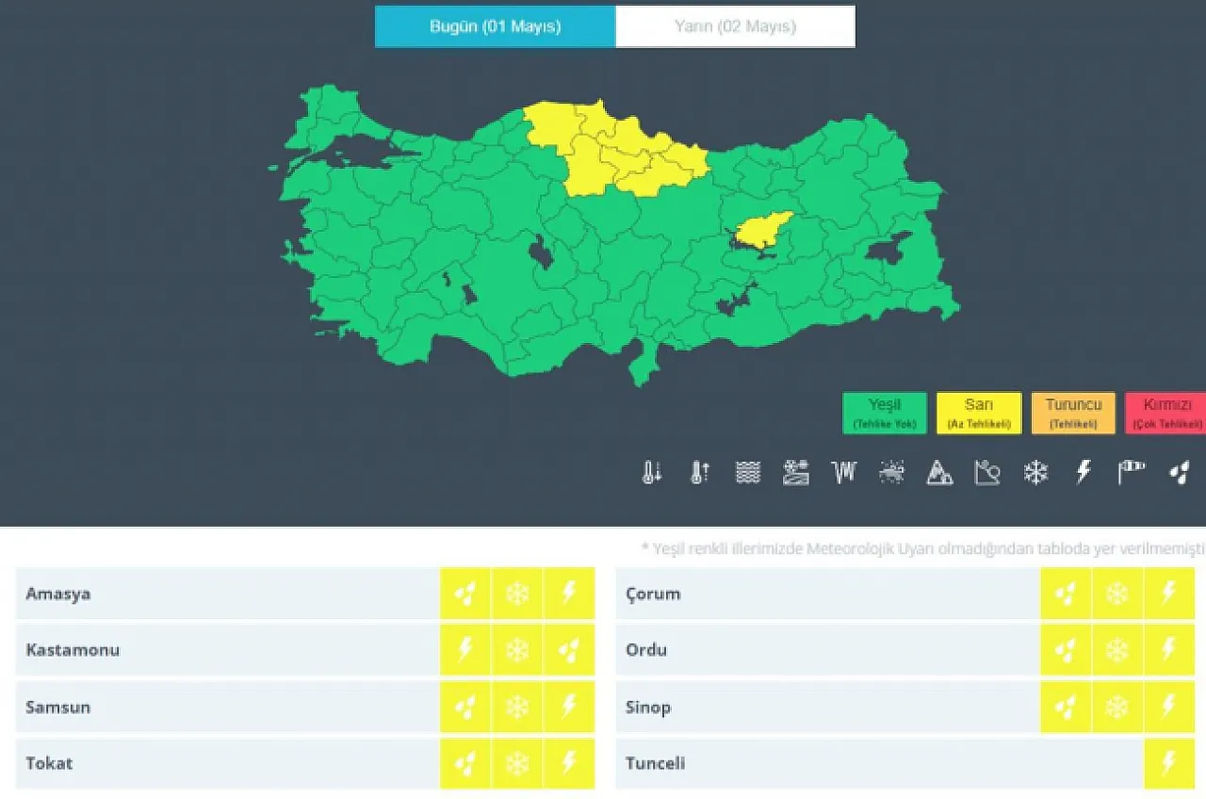
Task: Click the Samsun province name
Action: [58, 708]
